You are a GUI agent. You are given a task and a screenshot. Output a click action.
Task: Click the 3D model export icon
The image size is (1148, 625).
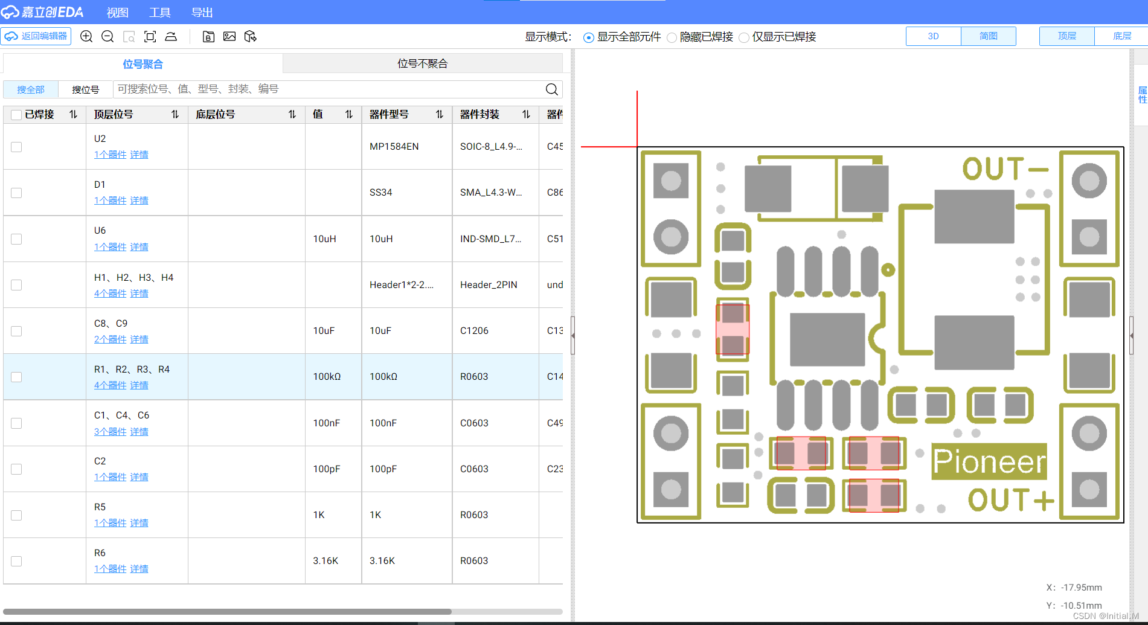[x=251, y=36]
